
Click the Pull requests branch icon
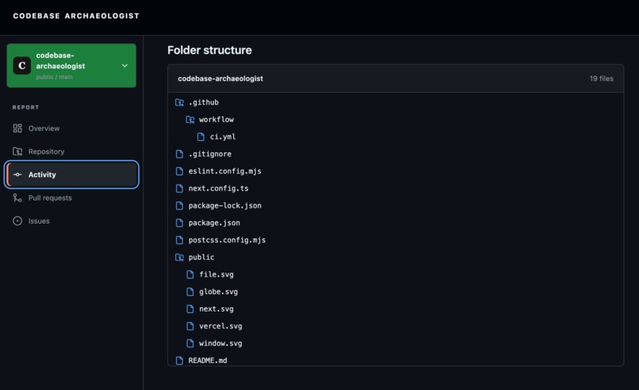pos(17,197)
